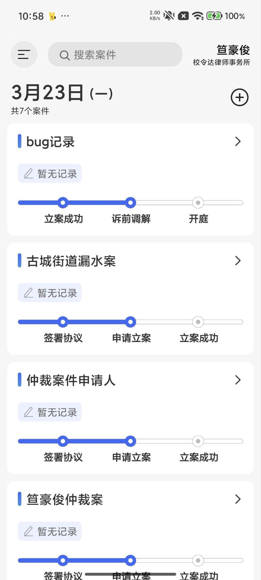This screenshot has width=261, height=580.
Task: Open the 仲裁案件申请人 case title
Action: pyautogui.click(x=71, y=380)
